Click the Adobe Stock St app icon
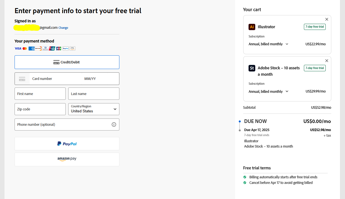345x199 pixels. pyautogui.click(x=252, y=68)
